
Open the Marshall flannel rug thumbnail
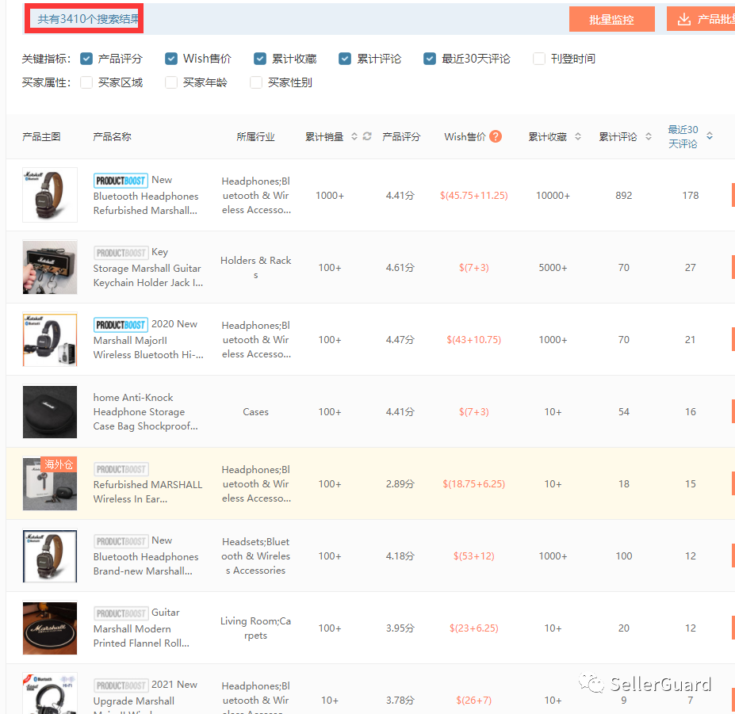[x=50, y=628]
